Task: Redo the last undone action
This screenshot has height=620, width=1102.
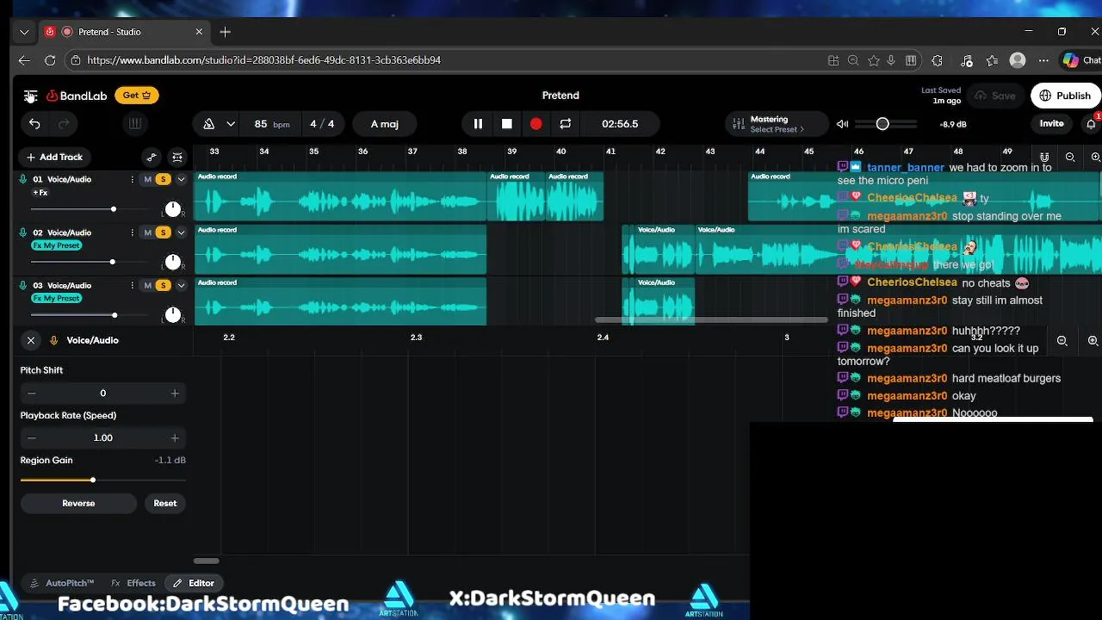Action: point(63,124)
